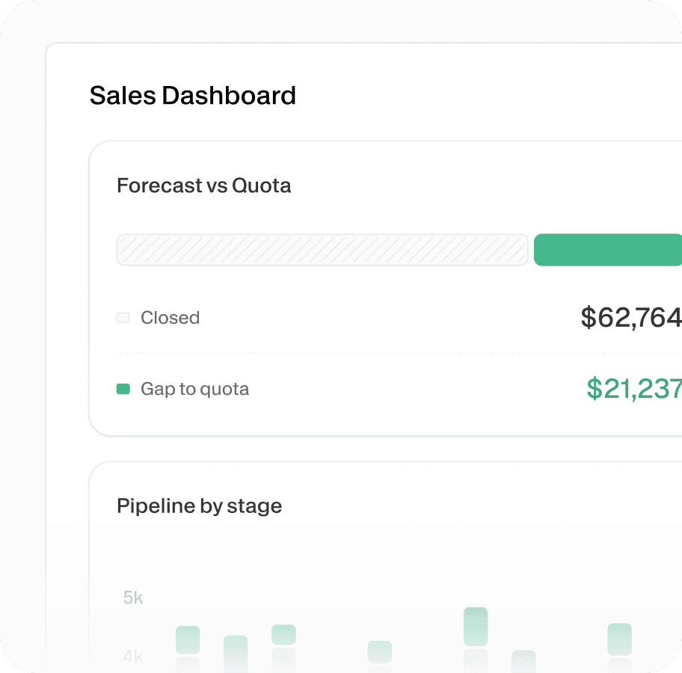Image resolution: width=682 pixels, height=673 pixels.
Task: Select the Sales Dashboard title
Action: click(193, 96)
